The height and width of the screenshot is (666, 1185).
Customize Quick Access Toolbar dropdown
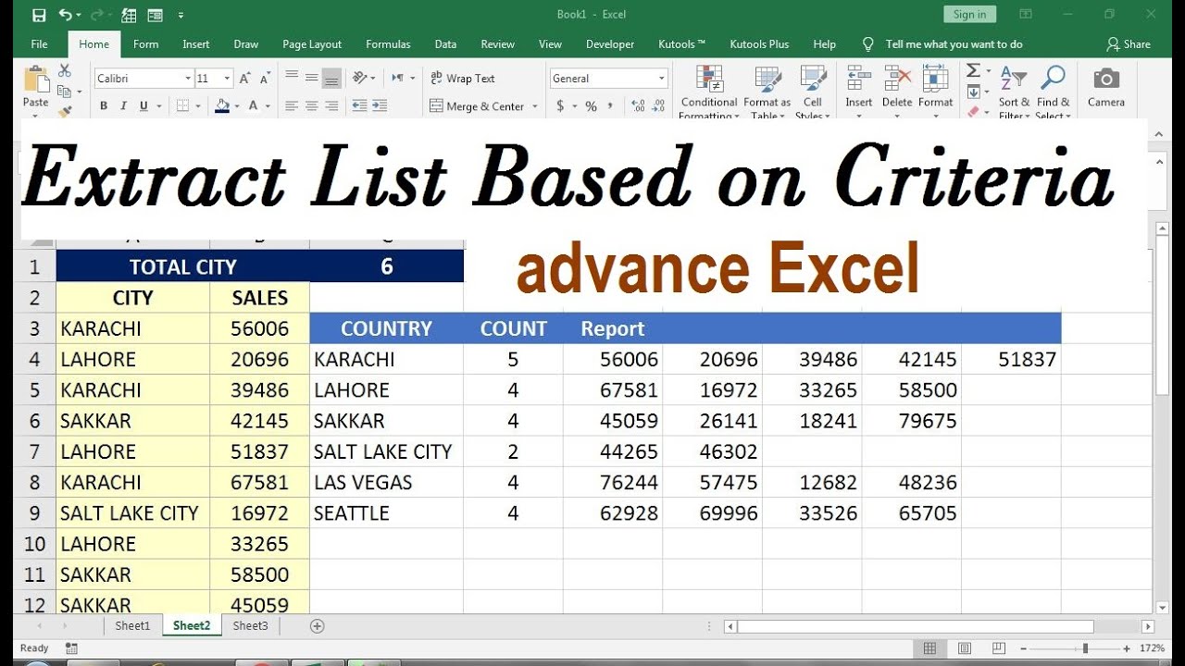[x=181, y=15]
